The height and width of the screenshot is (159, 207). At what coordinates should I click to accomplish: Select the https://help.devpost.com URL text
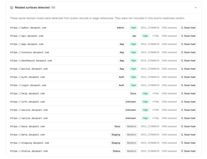coord(28,94)
